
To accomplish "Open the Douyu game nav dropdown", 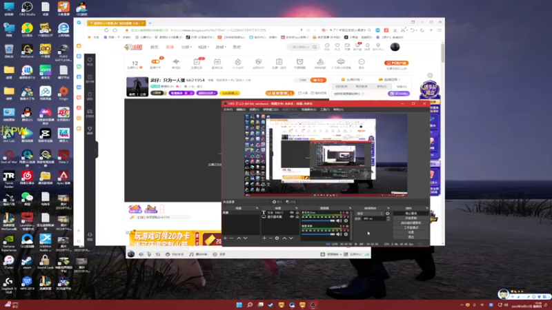I will coord(220,47).
